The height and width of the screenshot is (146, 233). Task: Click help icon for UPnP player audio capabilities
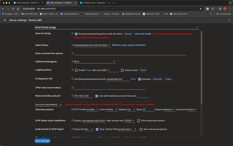click(x=72, y=120)
